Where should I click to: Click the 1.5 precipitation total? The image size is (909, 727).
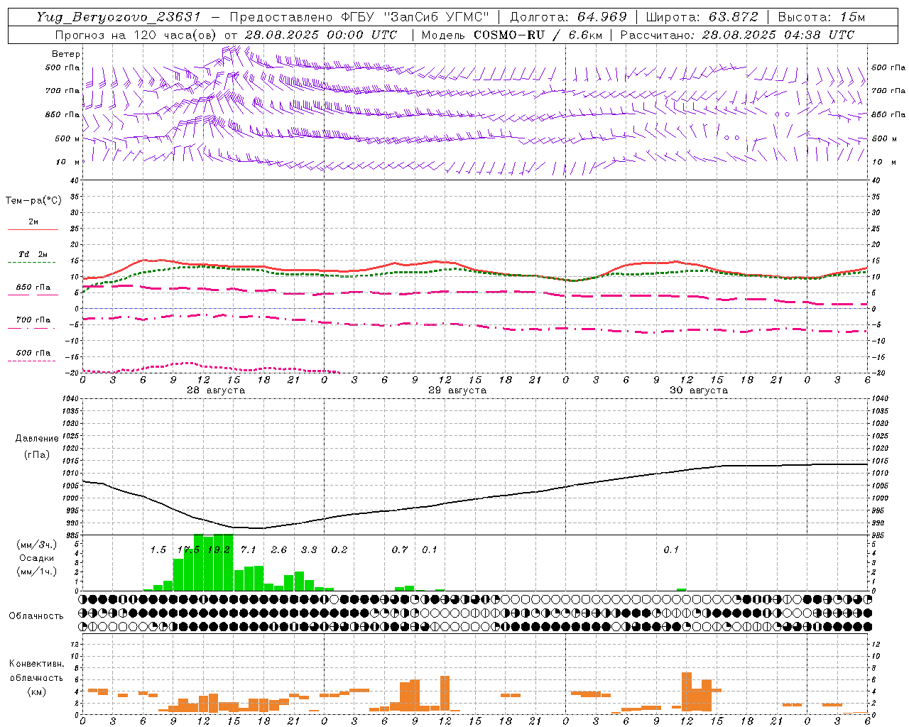tap(158, 550)
